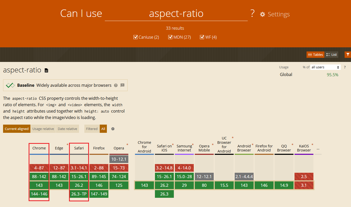Switch to List view

332,55
